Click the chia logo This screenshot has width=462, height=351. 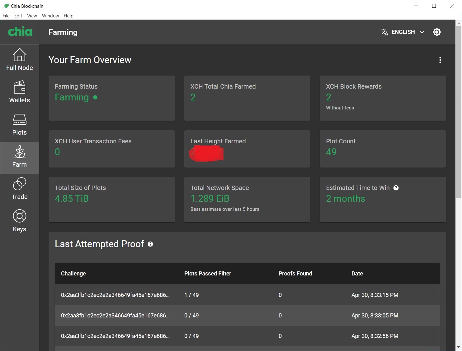pyautogui.click(x=20, y=32)
